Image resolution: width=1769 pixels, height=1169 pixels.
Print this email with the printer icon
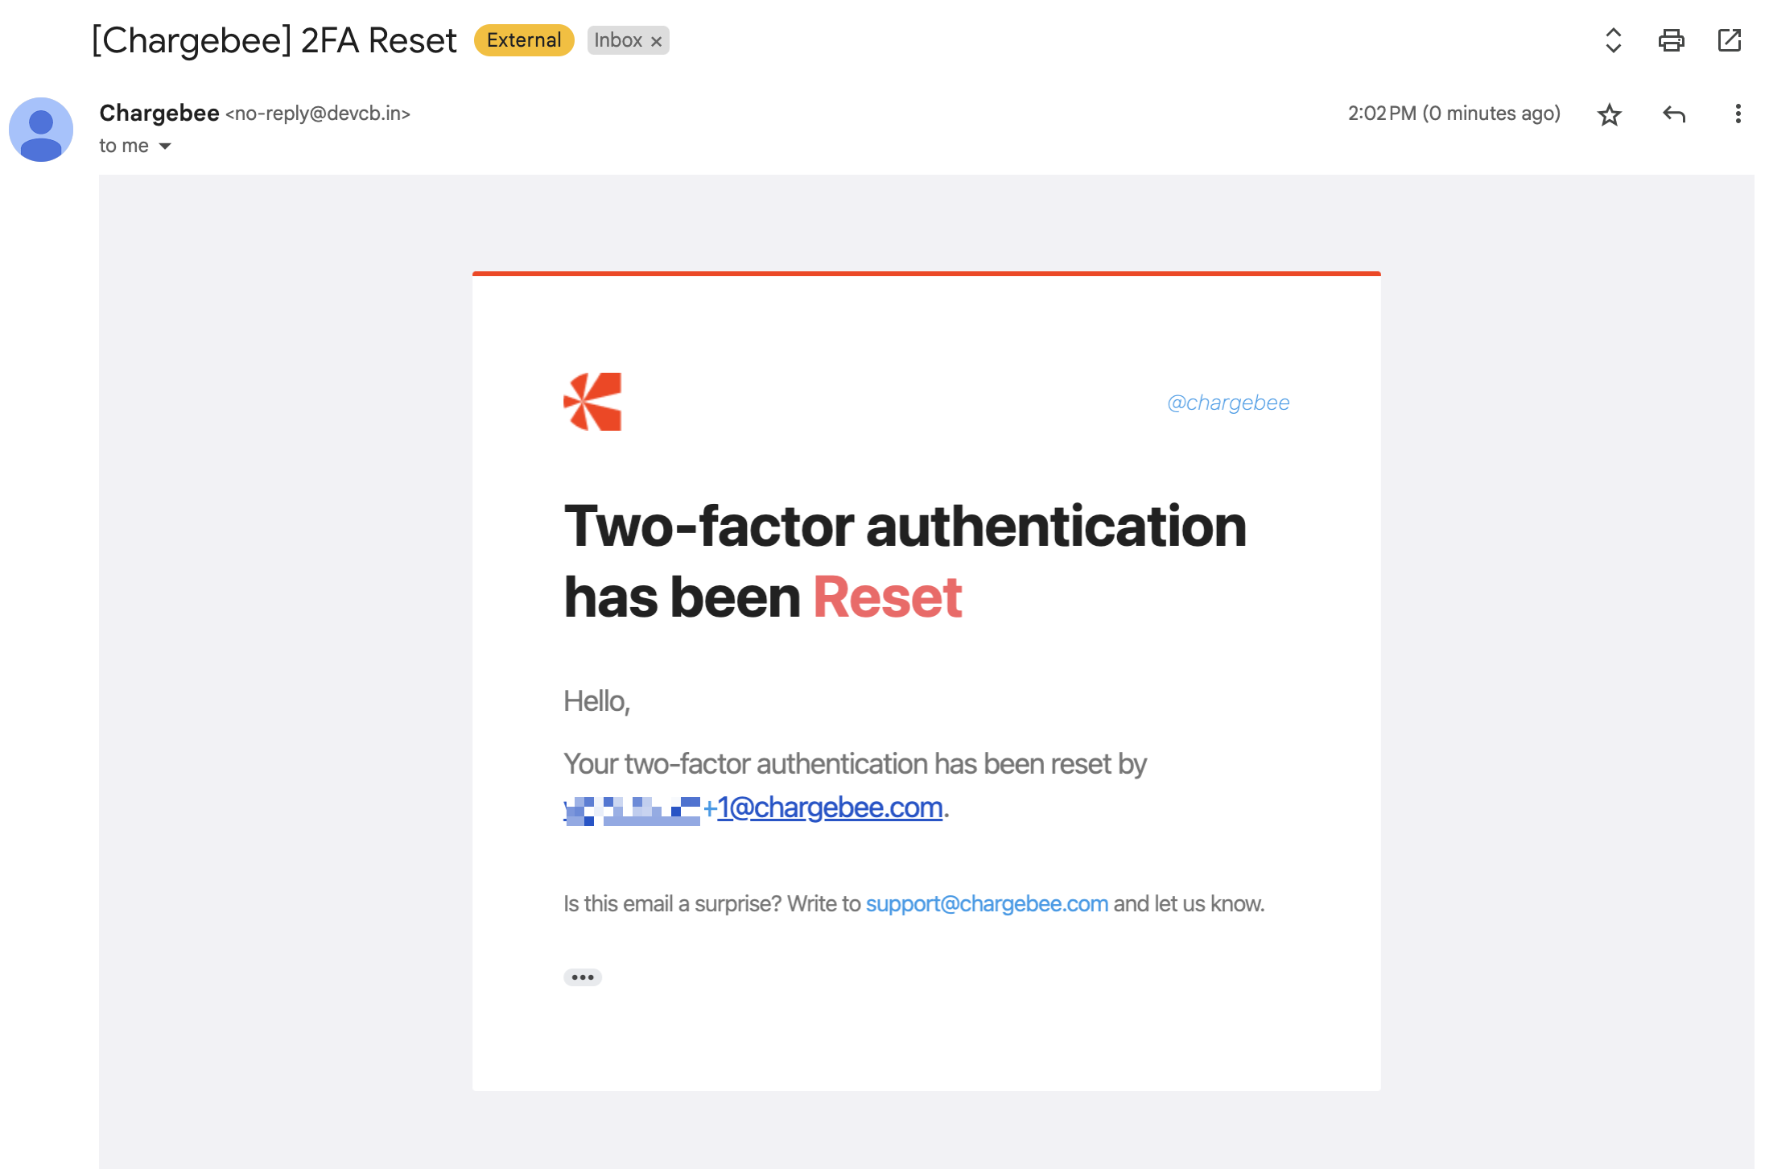[1671, 40]
